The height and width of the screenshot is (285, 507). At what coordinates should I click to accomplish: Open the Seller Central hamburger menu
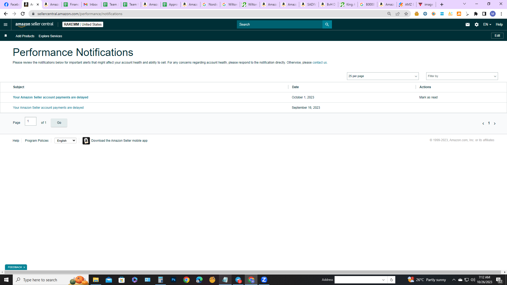[x=6, y=25]
